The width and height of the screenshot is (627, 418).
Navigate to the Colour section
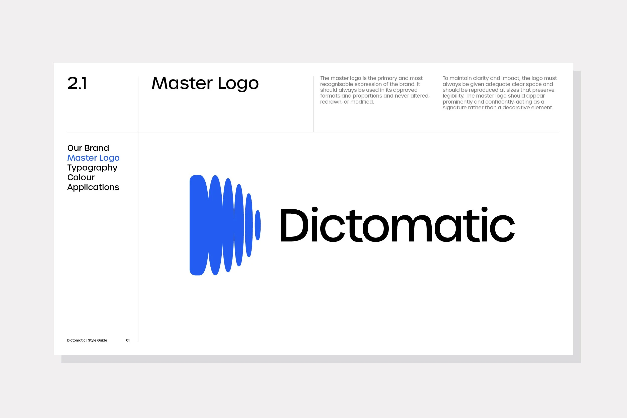(81, 177)
